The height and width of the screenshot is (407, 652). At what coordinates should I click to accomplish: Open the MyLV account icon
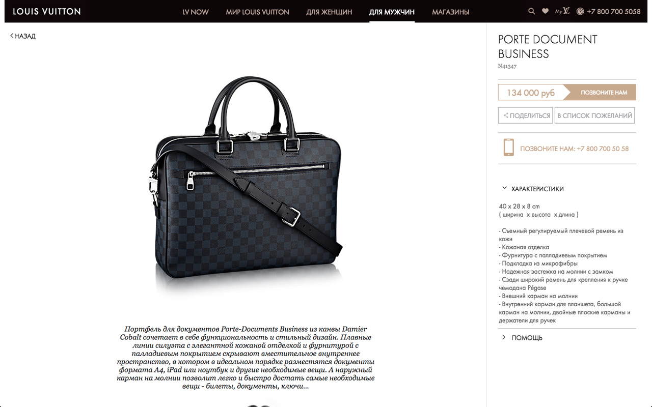tap(562, 11)
